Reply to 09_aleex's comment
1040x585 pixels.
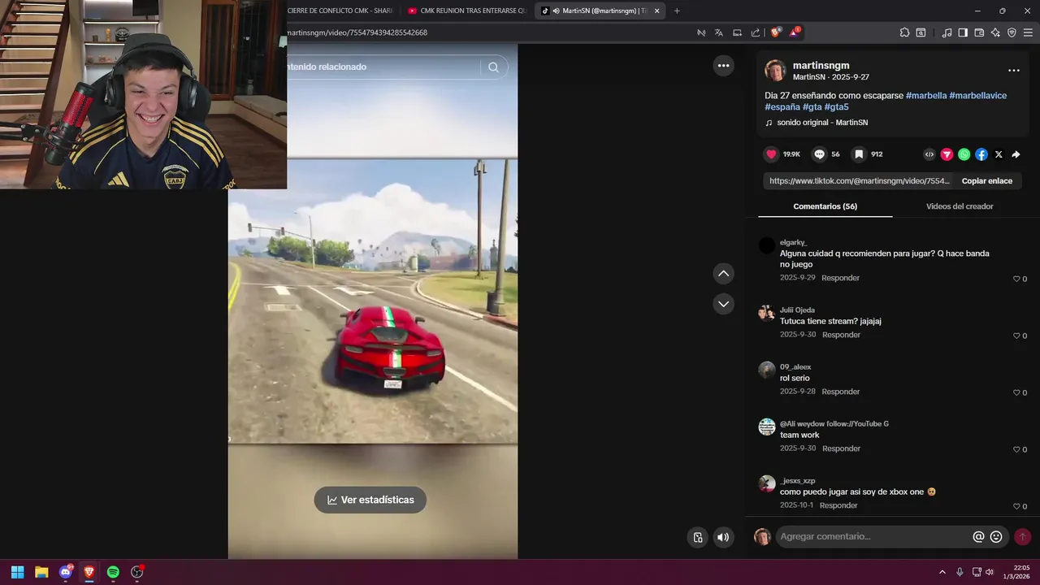click(840, 392)
